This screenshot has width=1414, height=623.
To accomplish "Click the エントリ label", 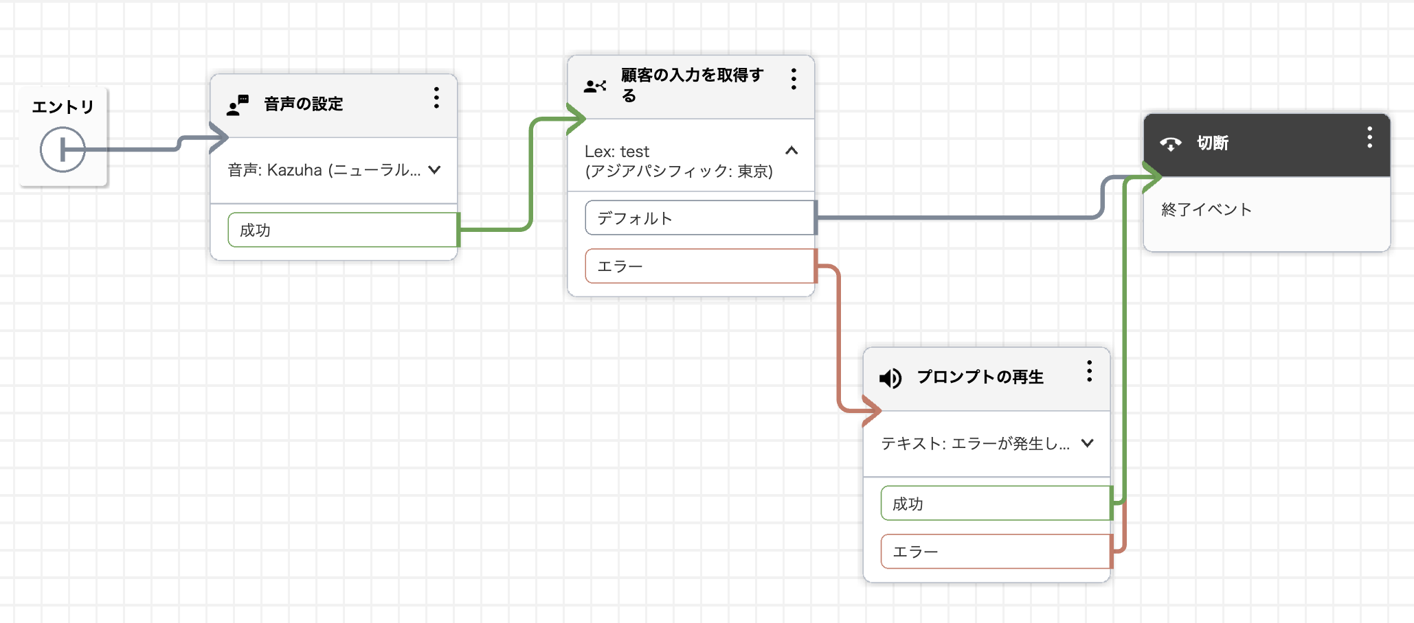I will [x=63, y=107].
